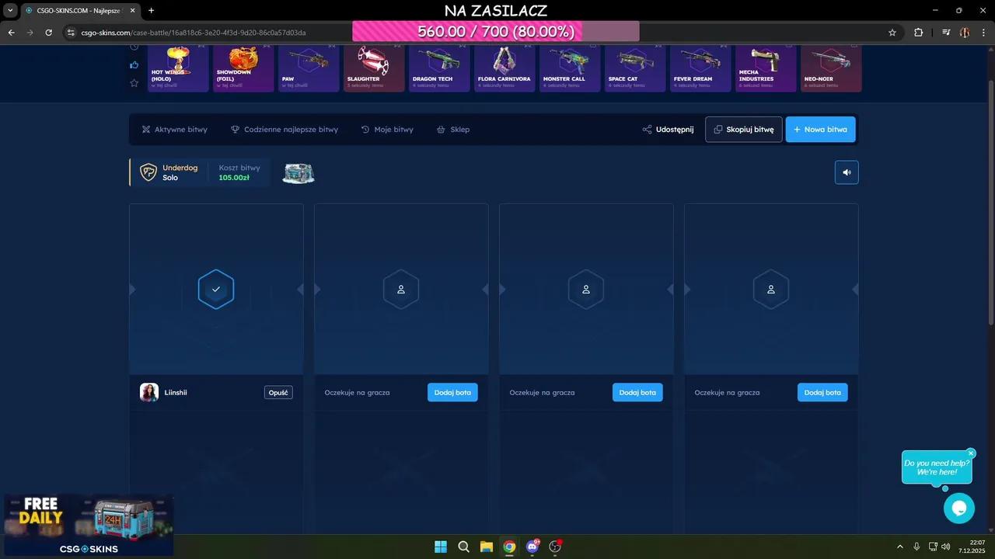Viewport: 995px width, 559px height.
Task: Open the Flora Carnivora drop card
Action: (504, 68)
